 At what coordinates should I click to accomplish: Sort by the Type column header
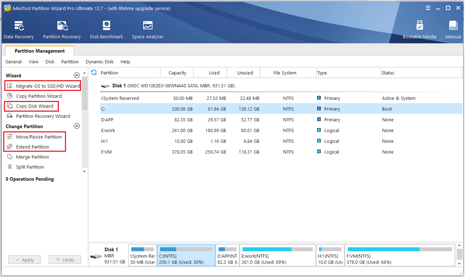coord(348,73)
